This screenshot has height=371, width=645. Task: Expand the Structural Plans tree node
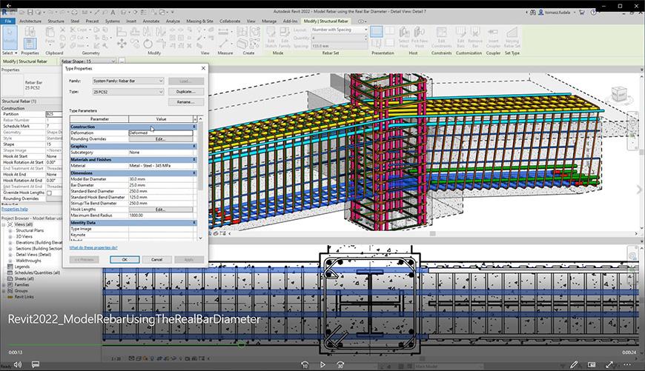coord(10,230)
